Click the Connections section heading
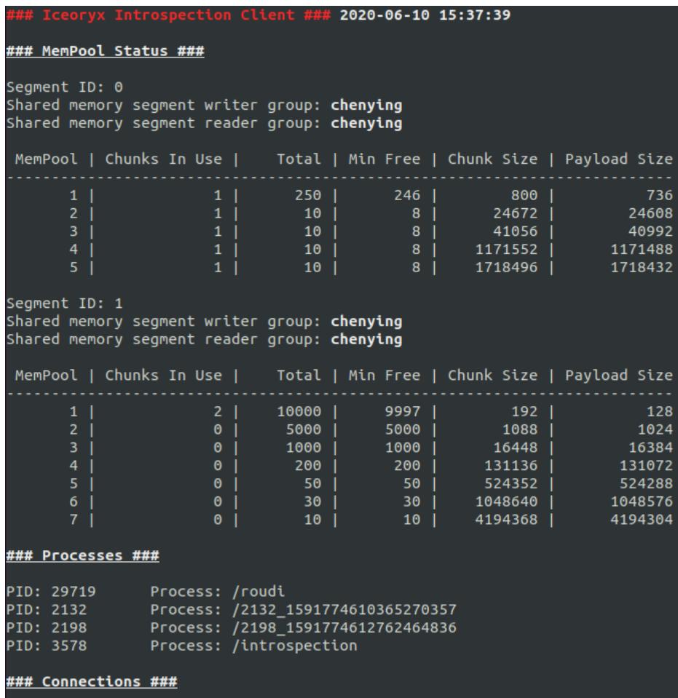 point(91,682)
